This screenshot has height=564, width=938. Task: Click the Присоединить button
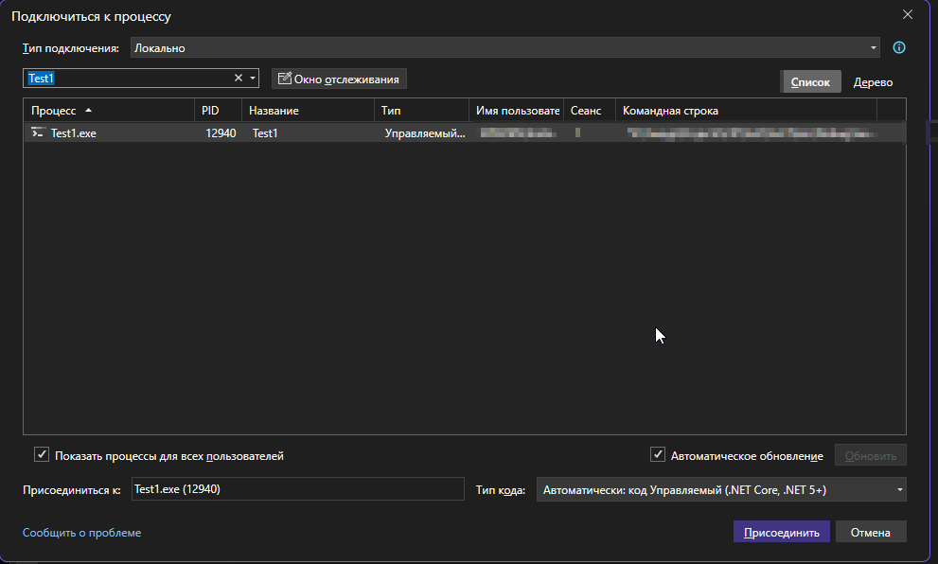pos(781,533)
